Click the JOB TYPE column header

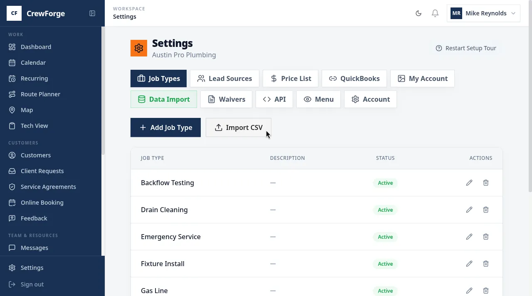click(x=153, y=158)
